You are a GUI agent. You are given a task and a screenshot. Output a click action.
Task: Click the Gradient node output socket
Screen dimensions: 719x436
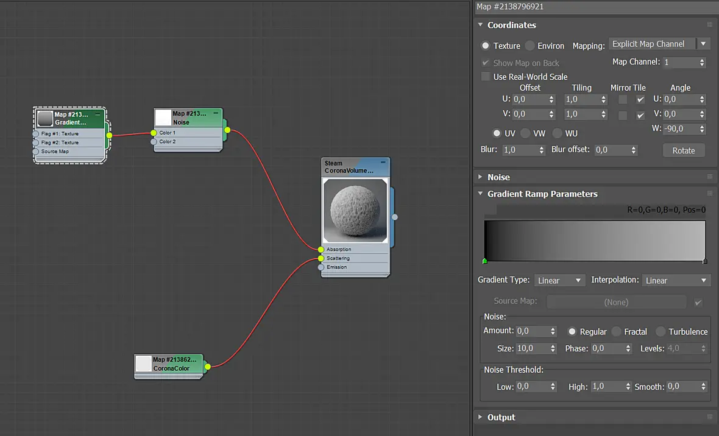(x=109, y=135)
